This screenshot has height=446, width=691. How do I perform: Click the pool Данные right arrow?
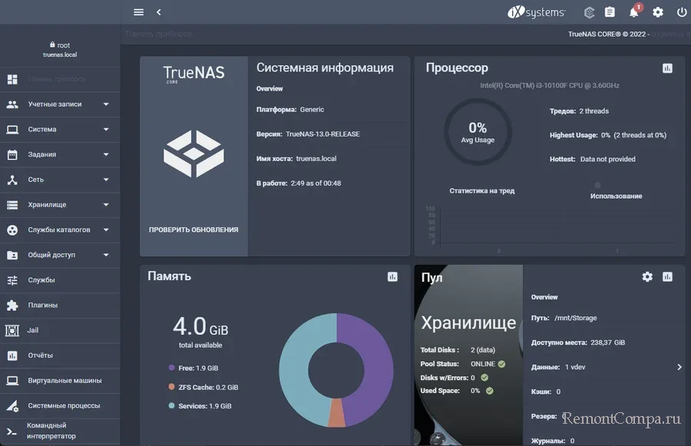[x=679, y=367]
